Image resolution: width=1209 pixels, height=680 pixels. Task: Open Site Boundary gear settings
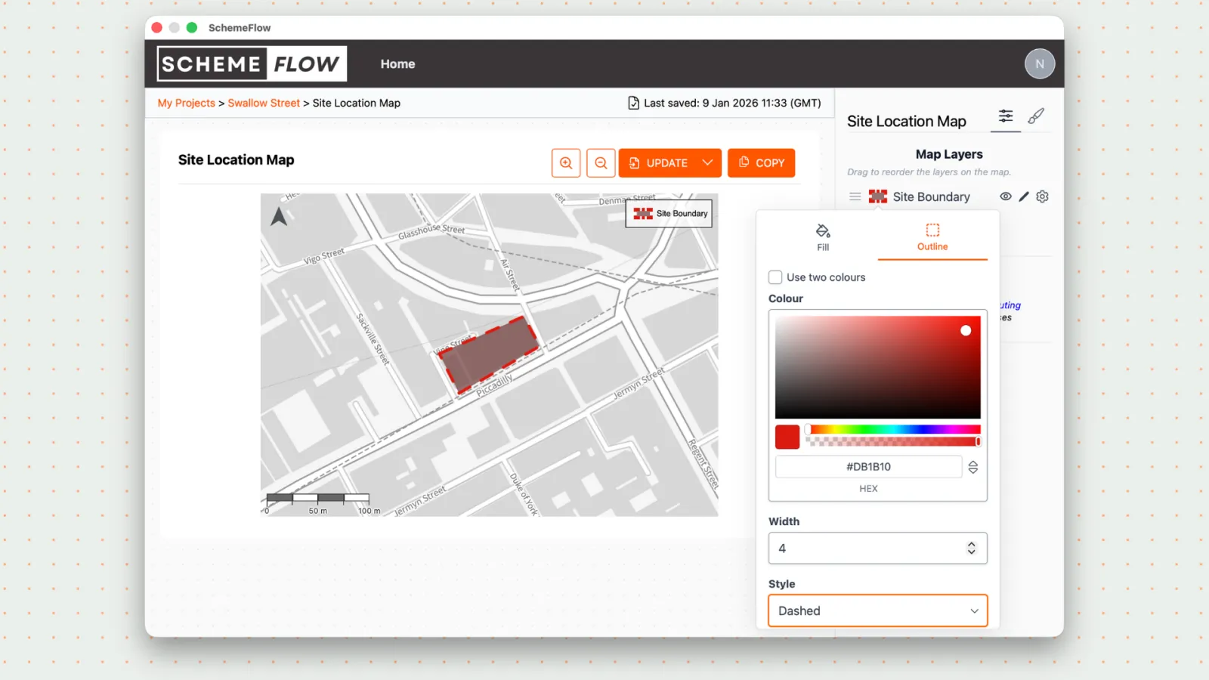(1043, 196)
